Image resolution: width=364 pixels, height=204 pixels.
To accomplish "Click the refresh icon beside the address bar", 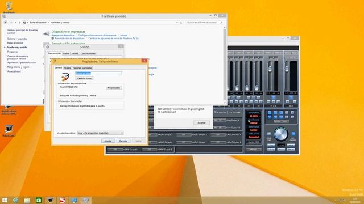I will [181, 23].
